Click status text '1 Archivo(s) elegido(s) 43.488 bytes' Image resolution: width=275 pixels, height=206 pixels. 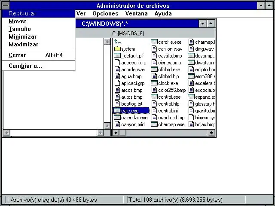pyautogui.click(x=52, y=200)
